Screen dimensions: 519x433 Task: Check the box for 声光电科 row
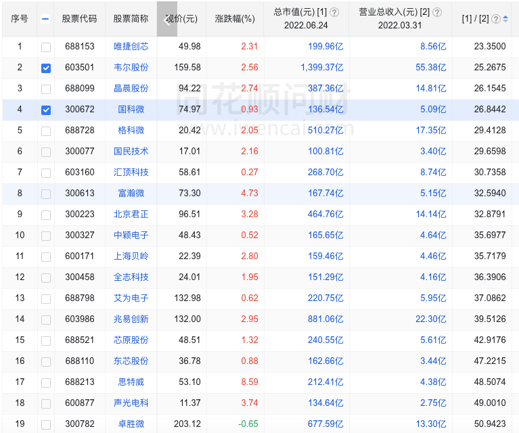46,403
